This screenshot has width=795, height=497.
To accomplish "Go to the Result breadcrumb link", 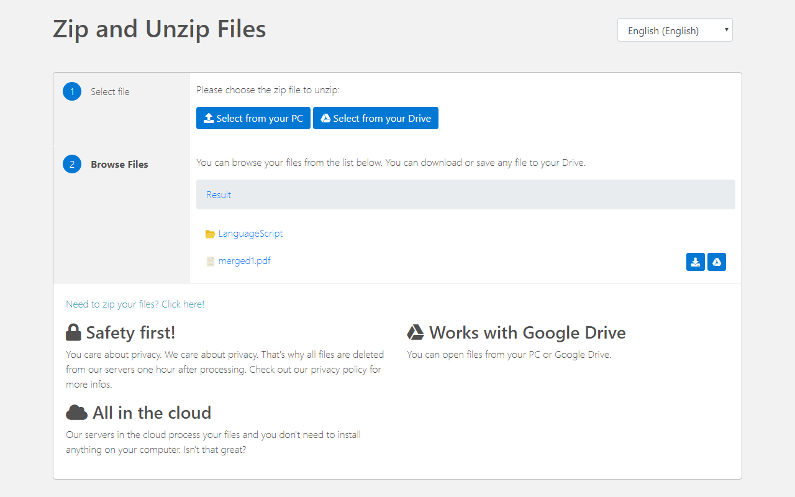I will click(219, 194).
